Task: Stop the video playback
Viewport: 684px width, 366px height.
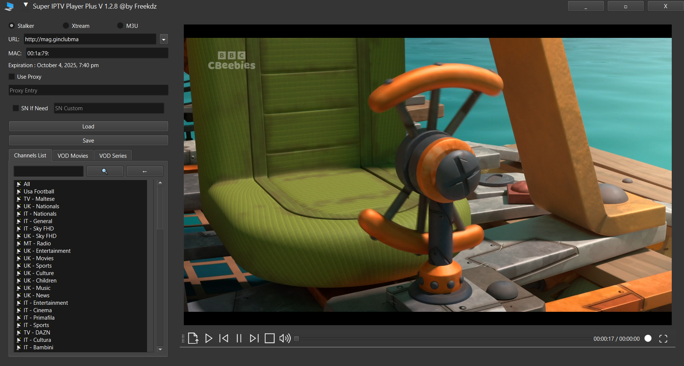Action: 270,338
